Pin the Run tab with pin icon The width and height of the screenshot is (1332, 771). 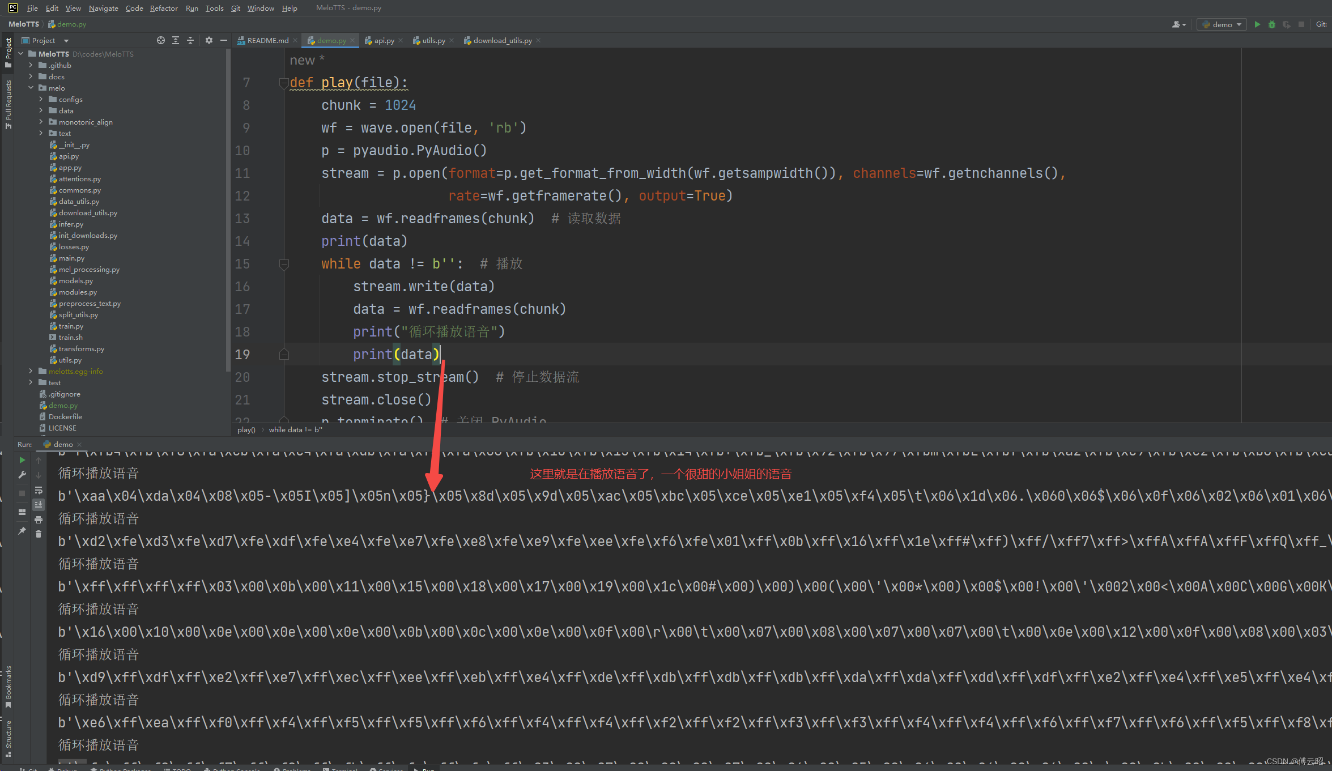(22, 531)
